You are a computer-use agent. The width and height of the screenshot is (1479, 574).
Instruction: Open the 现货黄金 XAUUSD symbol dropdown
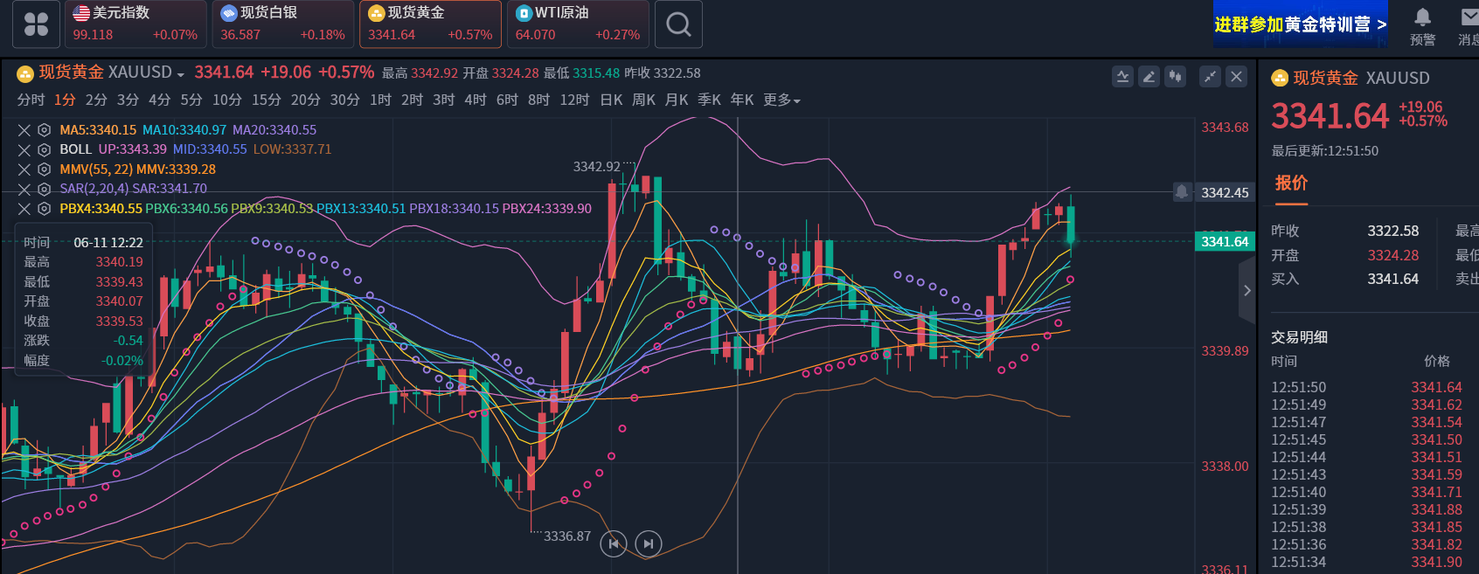180,74
